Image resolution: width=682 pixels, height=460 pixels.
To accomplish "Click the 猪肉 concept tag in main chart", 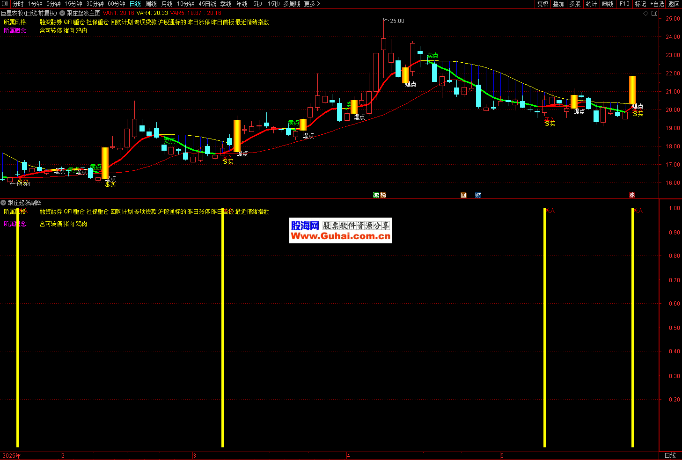I will (x=69, y=30).
